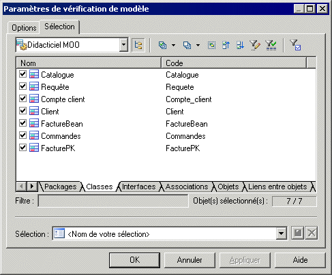
Task: Switch to the Interfaces sub-tab
Action: click(x=138, y=187)
